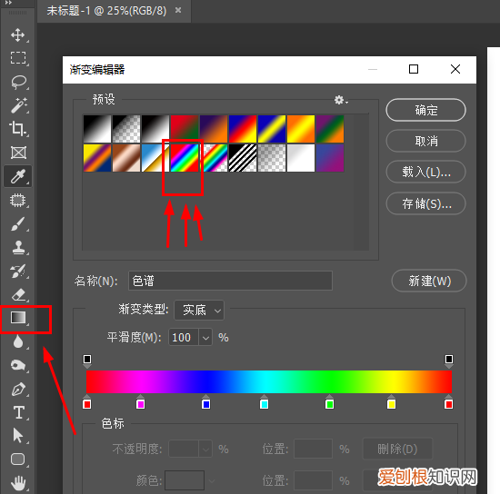
Task: Select the Hand tool
Action: [18, 483]
